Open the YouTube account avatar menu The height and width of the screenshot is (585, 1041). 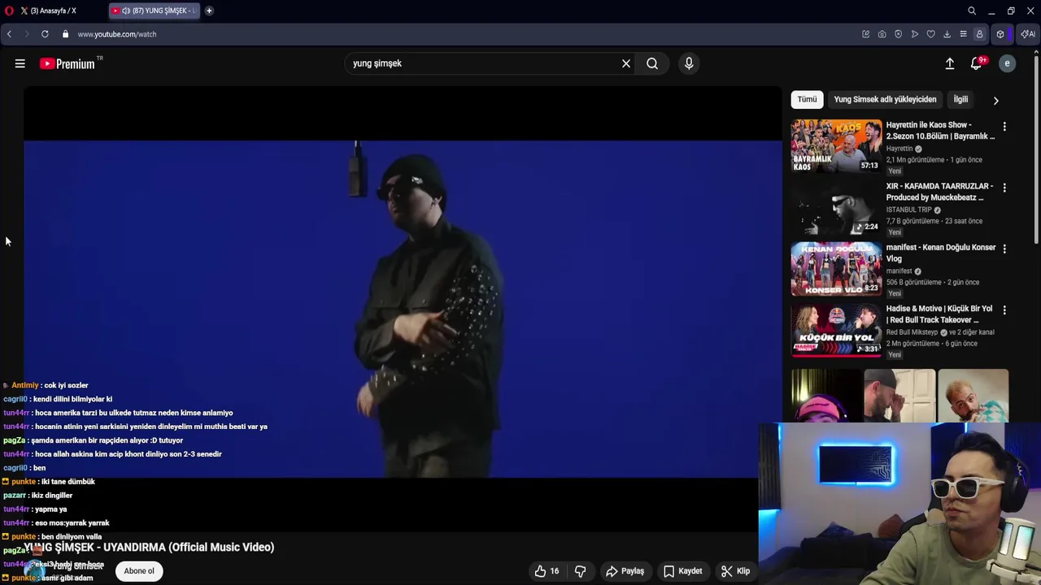pyautogui.click(x=1007, y=63)
